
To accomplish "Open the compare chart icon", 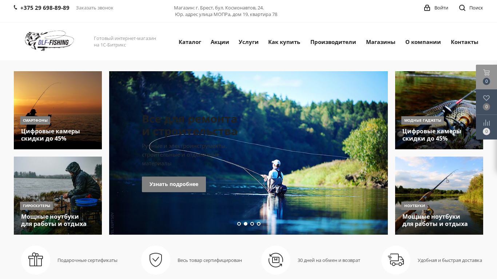I will (486, 122).
